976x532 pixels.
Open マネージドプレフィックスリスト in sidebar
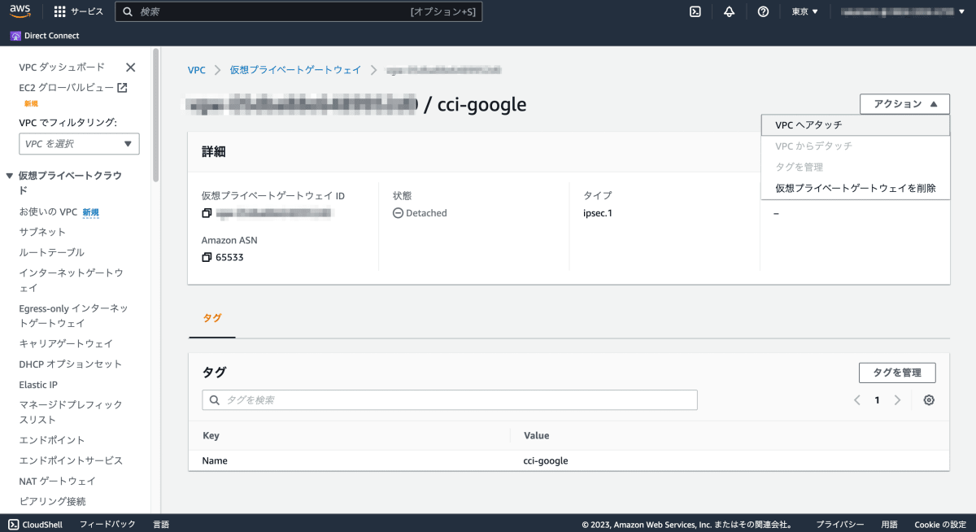(71, 412)
